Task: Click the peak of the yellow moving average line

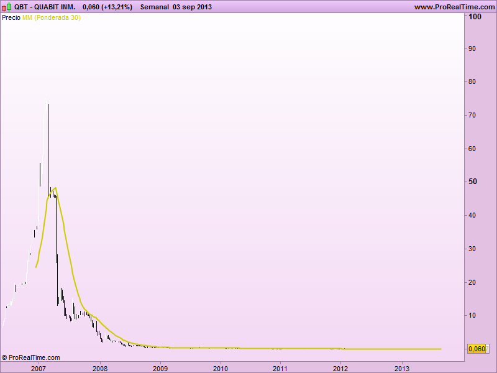Action: pos(55,188)
